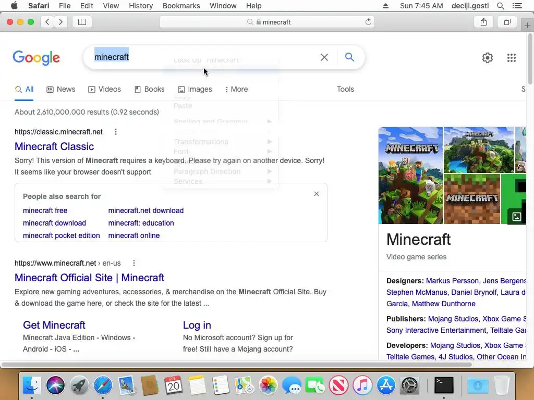Switch to the Images results tab

(195, 89)
